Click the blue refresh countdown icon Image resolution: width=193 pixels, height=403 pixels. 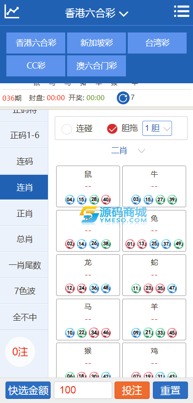click(123, 98)
